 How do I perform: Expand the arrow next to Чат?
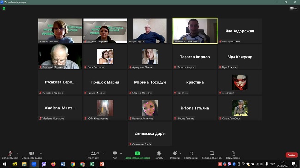point(121,153)
